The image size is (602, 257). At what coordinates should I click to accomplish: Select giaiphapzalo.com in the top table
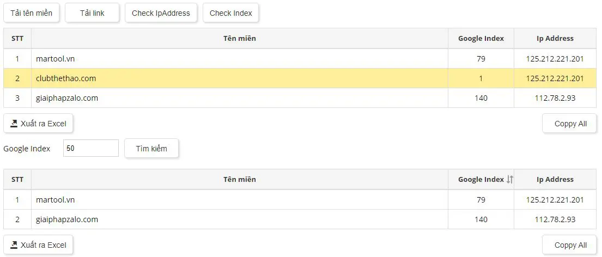[67, 98]
